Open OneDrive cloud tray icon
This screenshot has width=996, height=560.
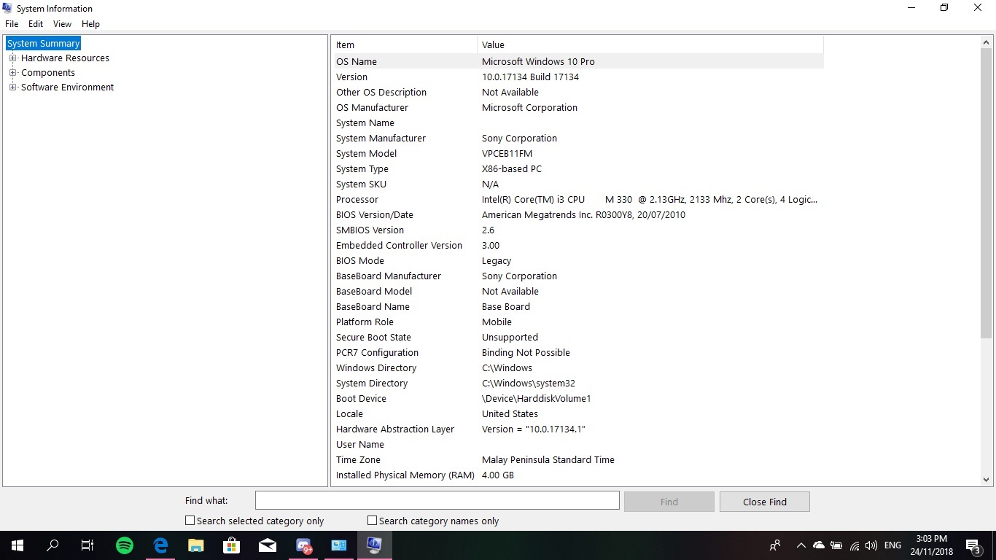(x=818, y=545)
